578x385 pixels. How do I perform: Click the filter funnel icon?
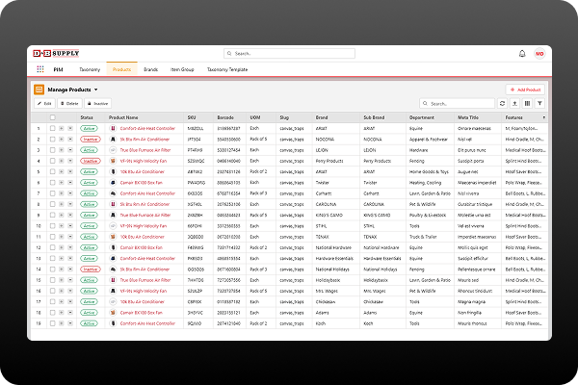click(539, 103)
